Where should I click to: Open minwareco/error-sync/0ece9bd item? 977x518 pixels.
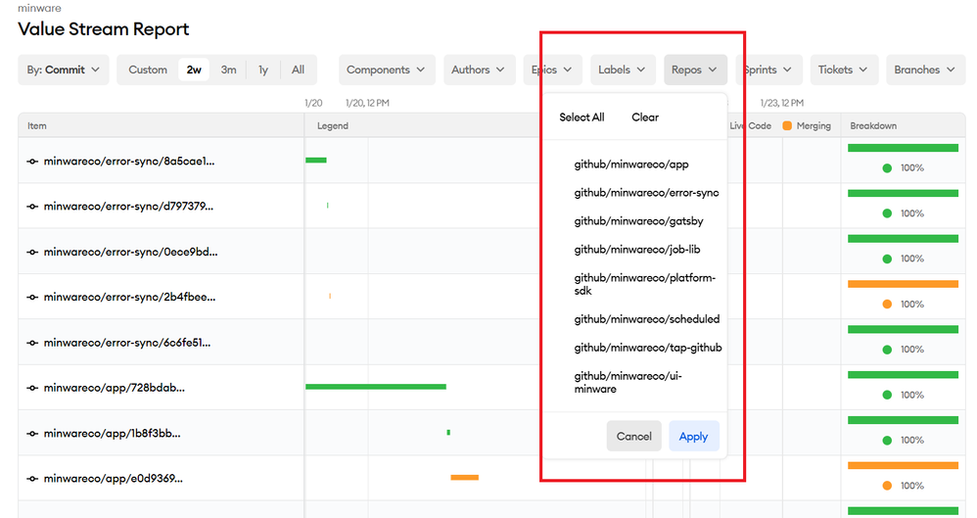tap(131, 253)
